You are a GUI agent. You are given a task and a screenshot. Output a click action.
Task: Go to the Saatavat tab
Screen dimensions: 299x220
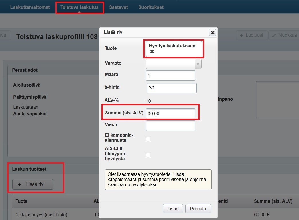click(x=119, y=7)
